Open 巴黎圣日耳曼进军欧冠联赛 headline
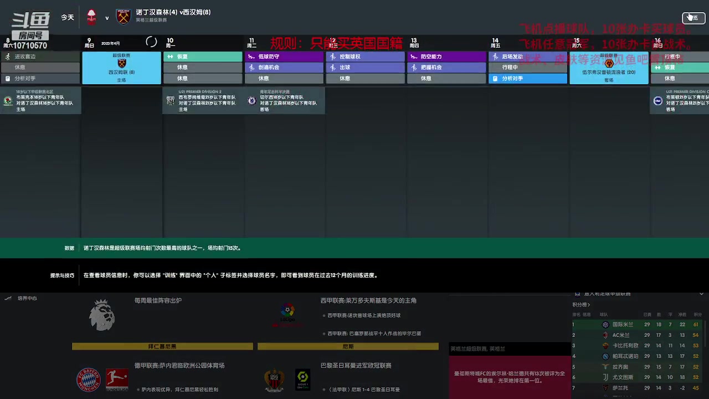Screen dimensions: 709x399 point(356,366)
